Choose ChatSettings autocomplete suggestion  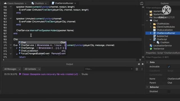click(42, 48)
